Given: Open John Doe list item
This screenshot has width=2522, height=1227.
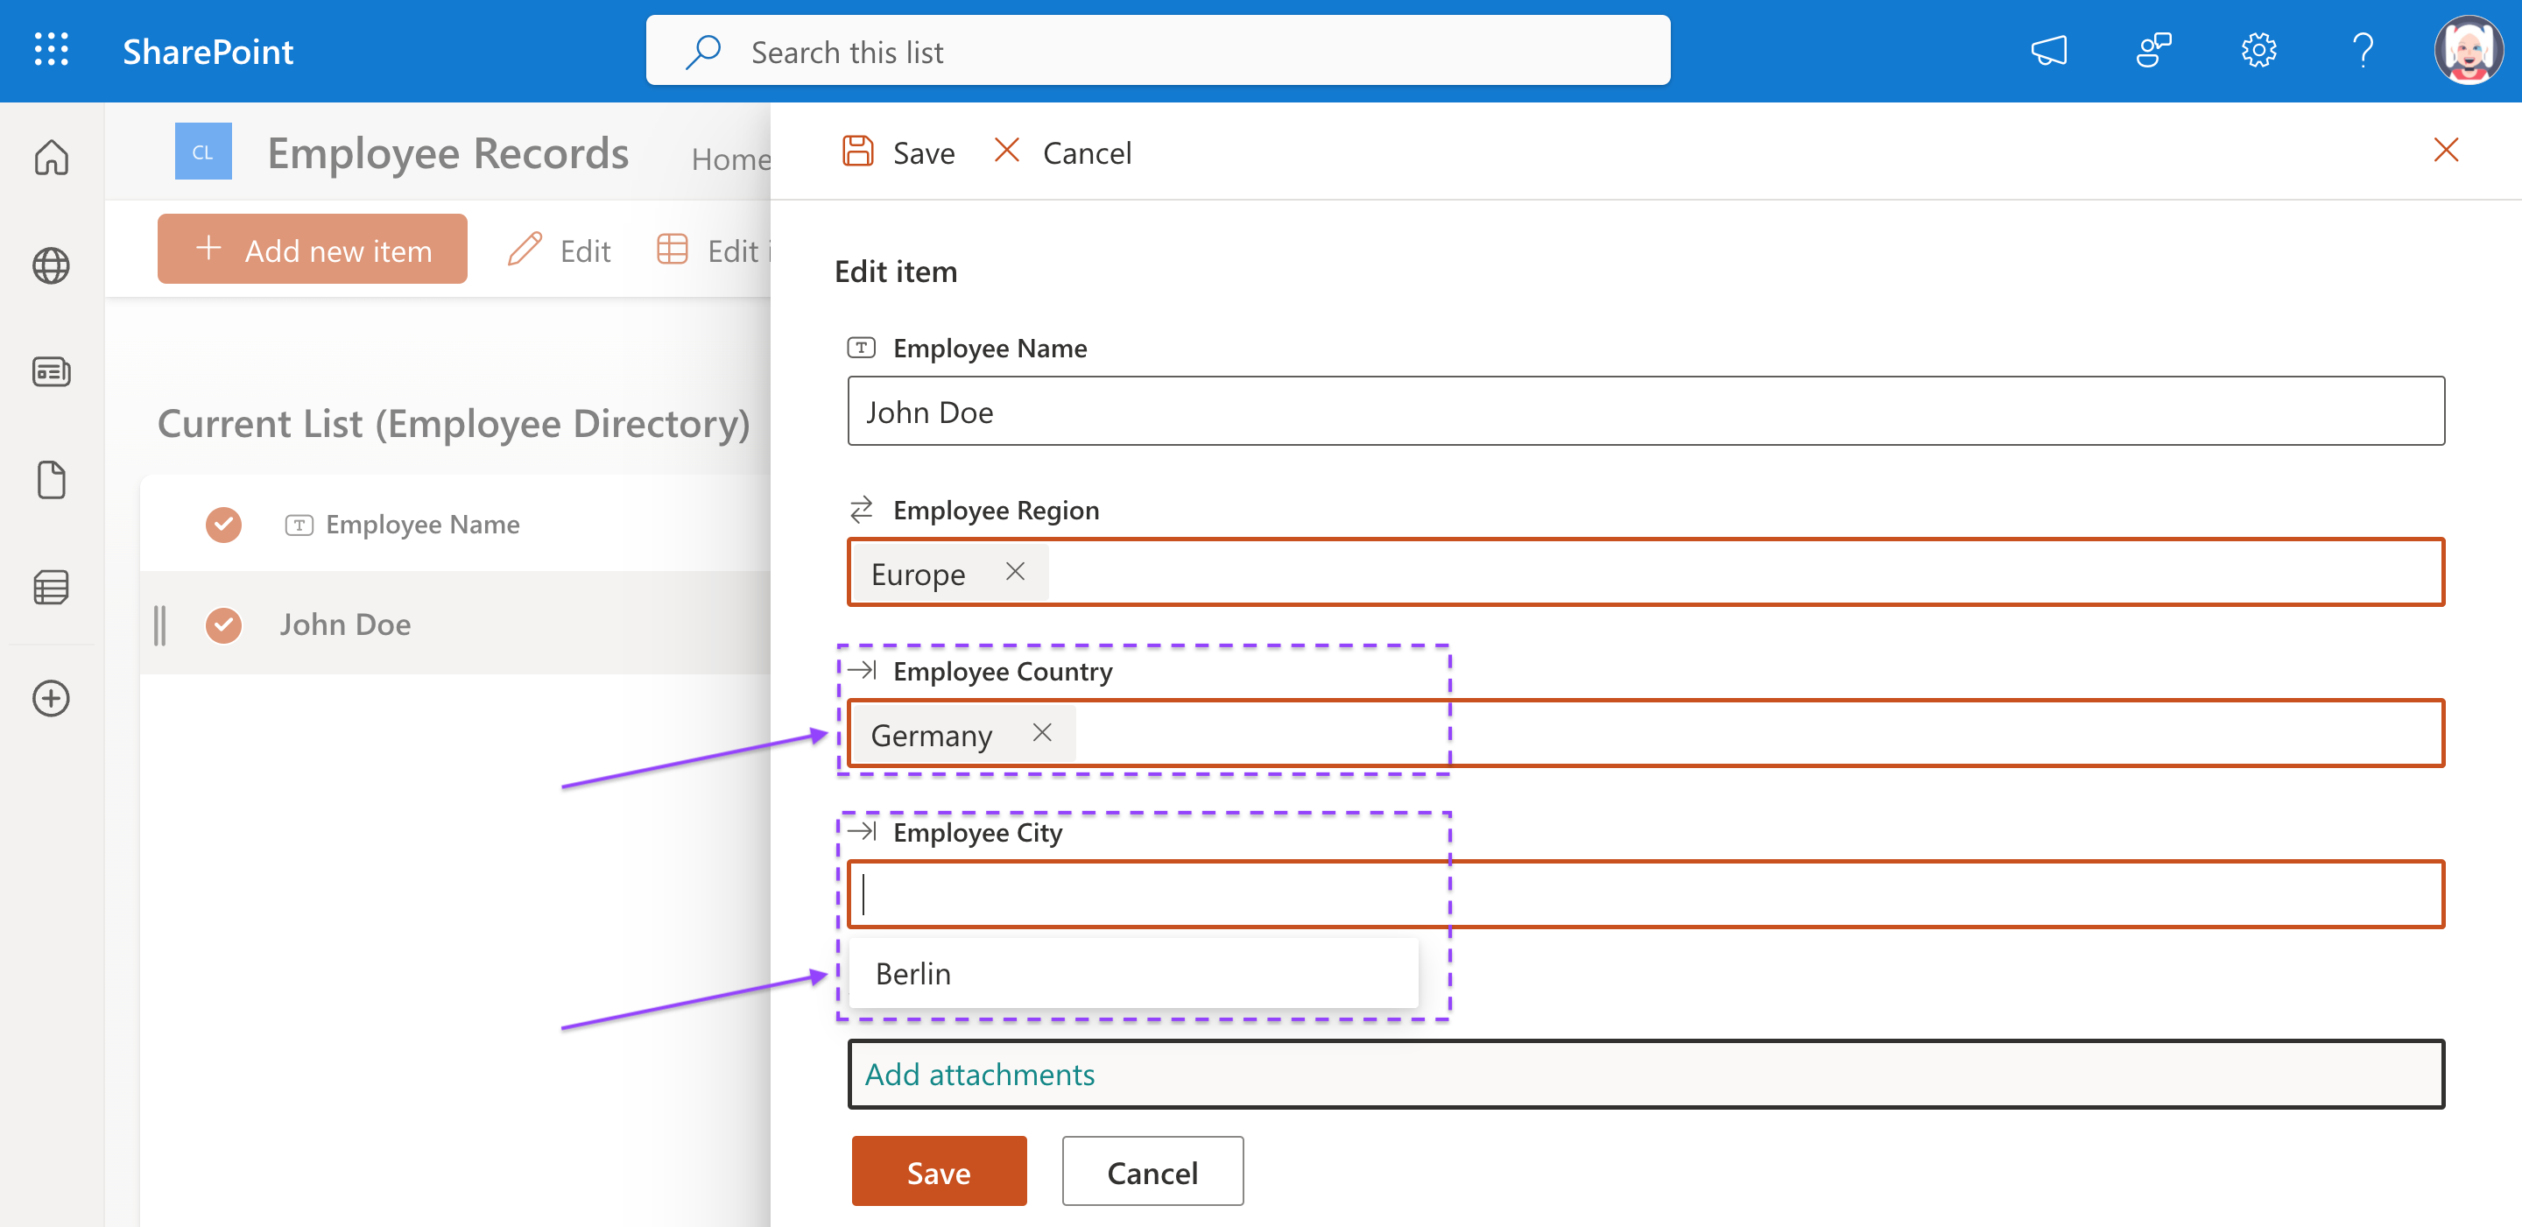Looking at the screenshot, I should point(345,624).
